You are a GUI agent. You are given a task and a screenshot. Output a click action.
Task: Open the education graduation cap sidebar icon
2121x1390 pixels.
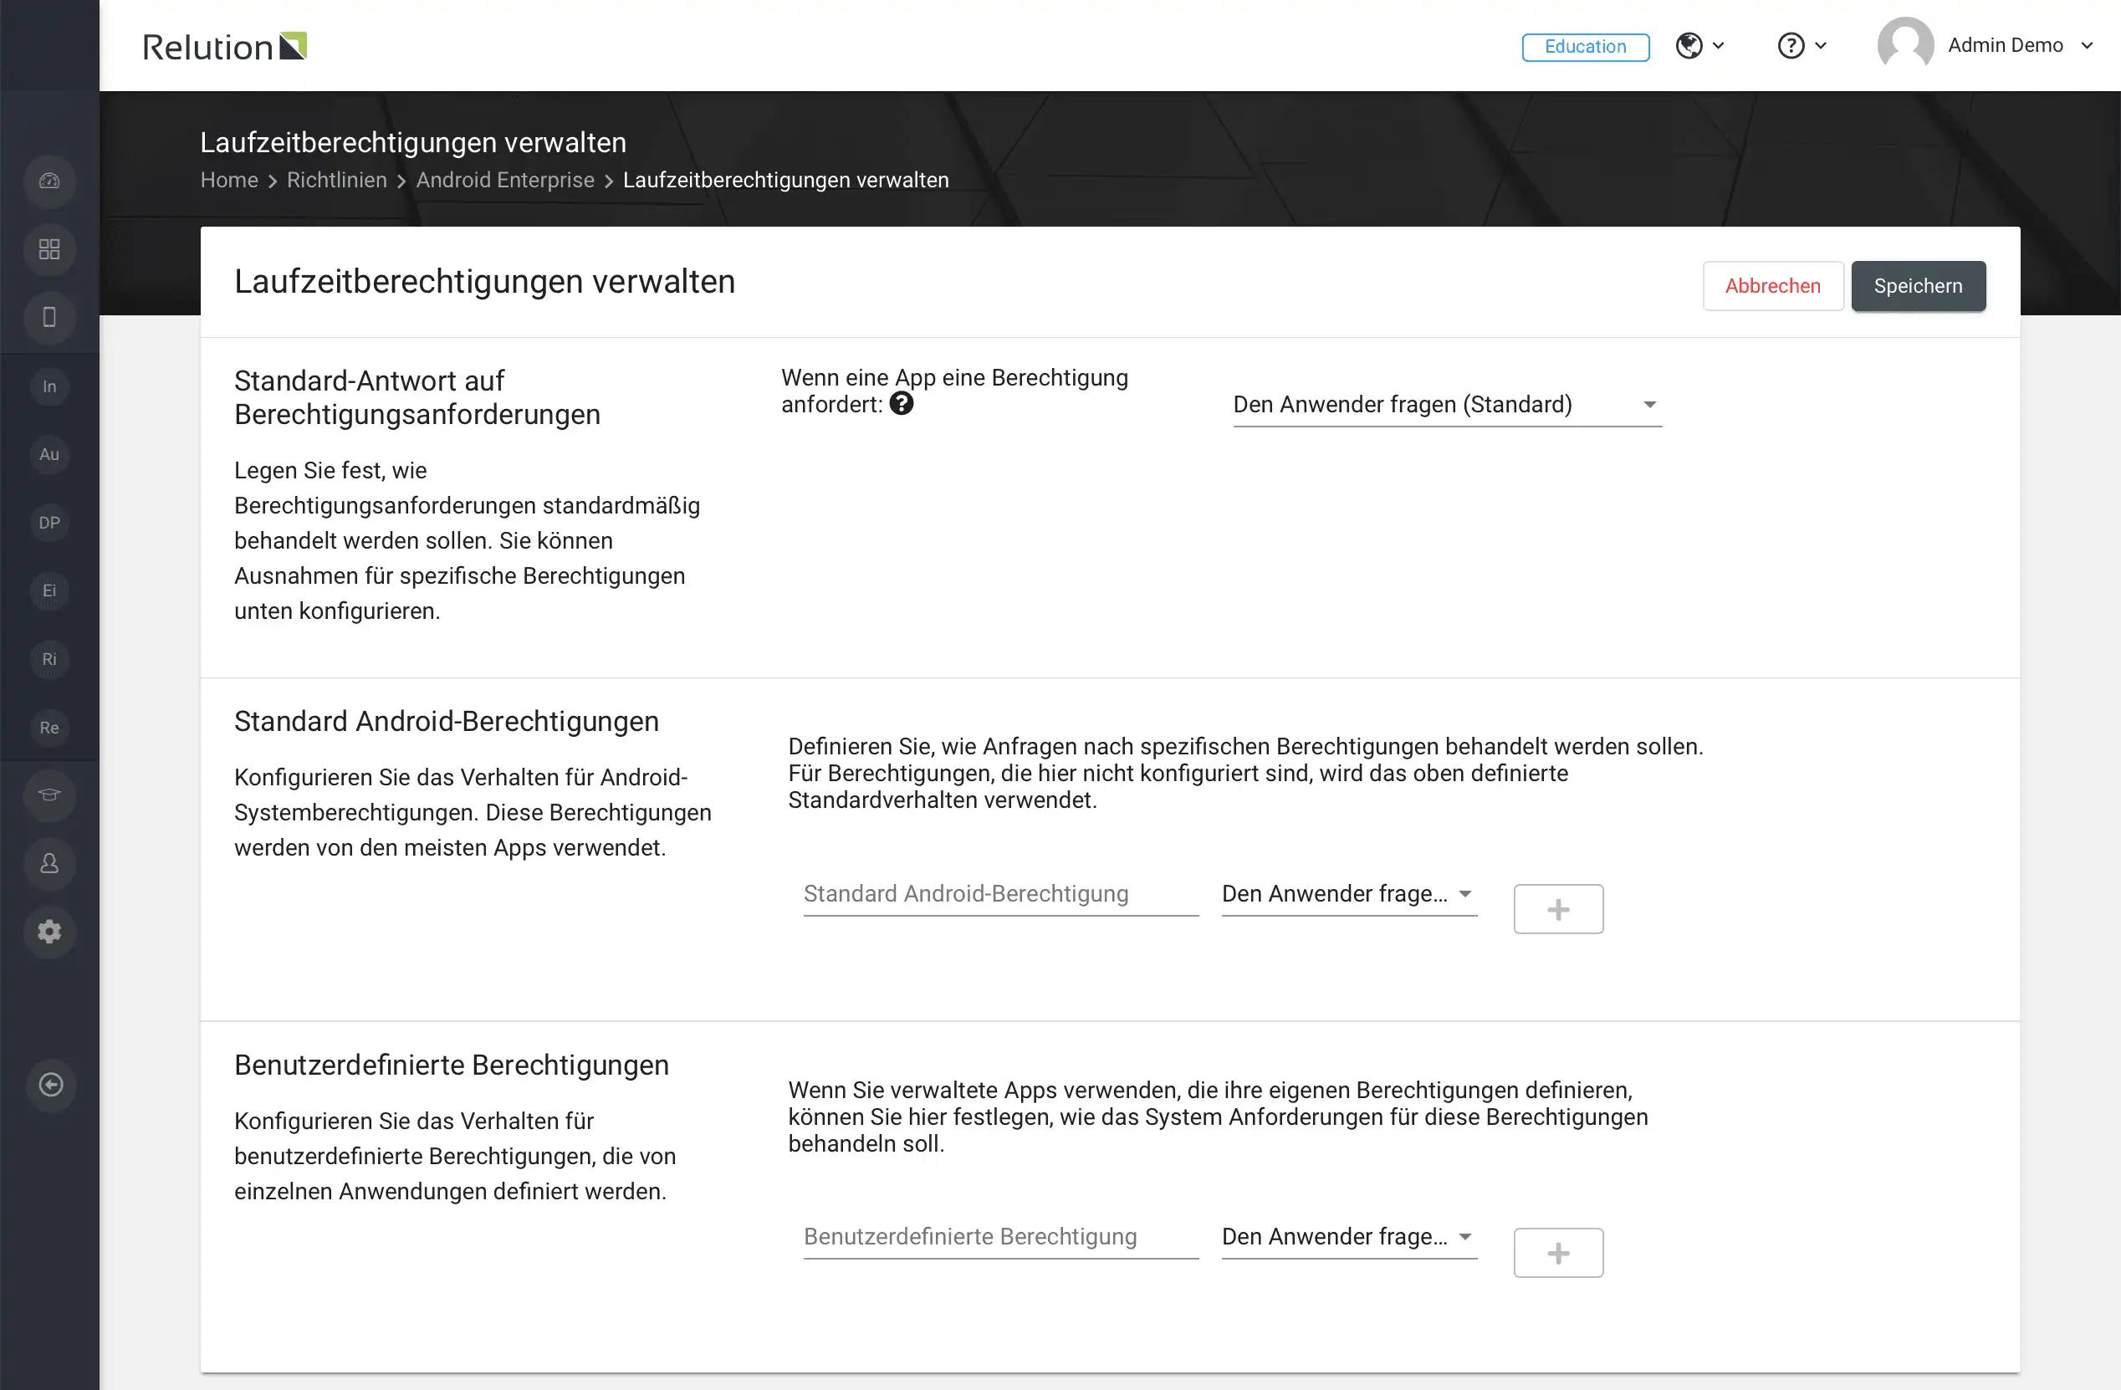coord(50,795)
